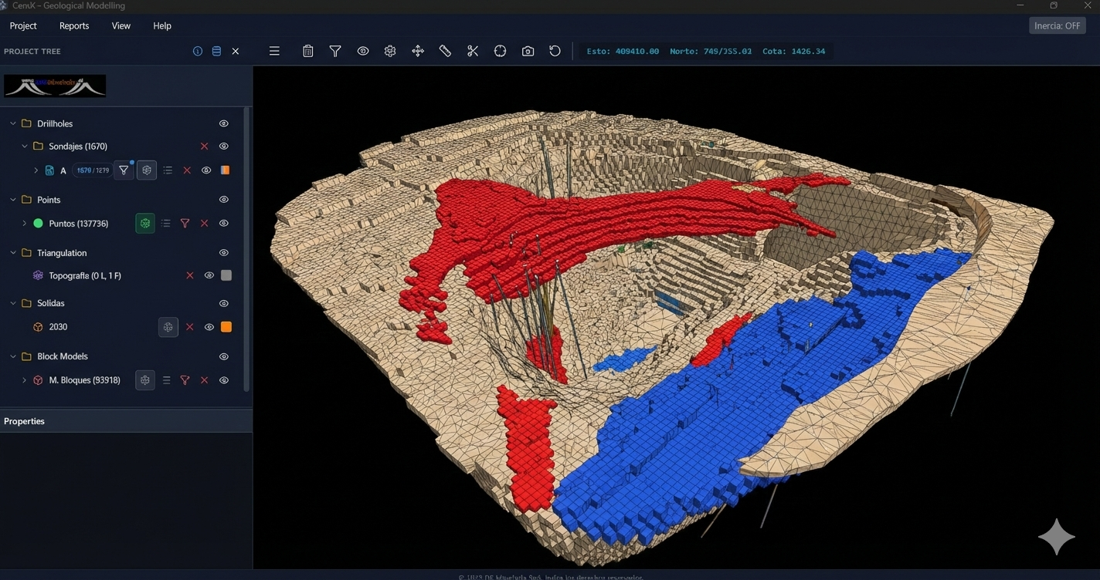Select the filter funnel tool in the toolbar
Screen dimensions: 1100x580
[x=335, y=51]
